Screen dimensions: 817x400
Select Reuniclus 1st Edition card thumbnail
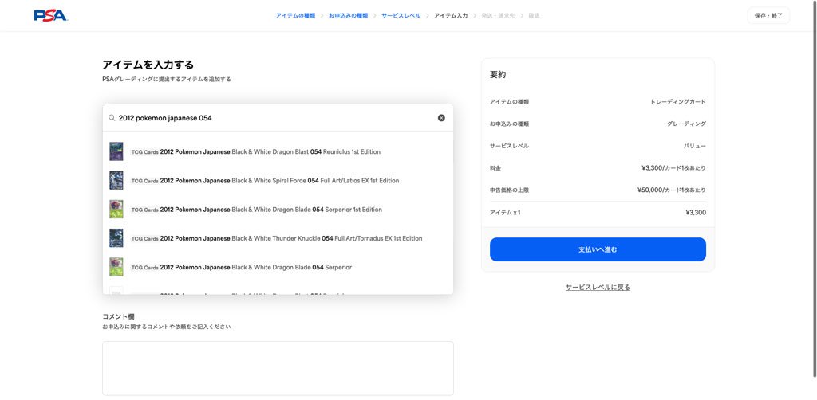click(x=116, y=151)
